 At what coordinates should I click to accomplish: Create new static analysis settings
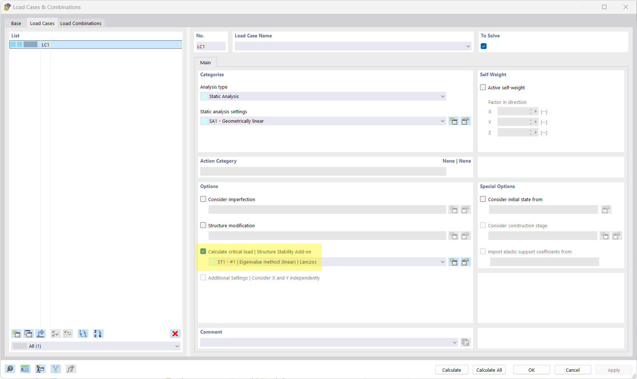[453, 121]
